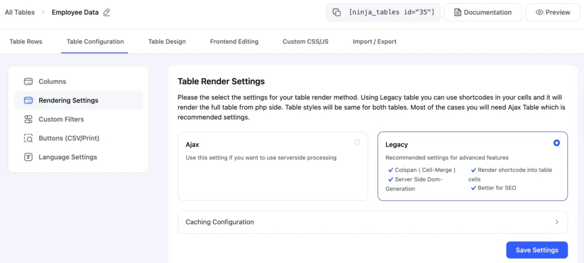Click the Server Side Dom-Generation text
This screenshot has width=584, height=263.
[x=414, y=184]
